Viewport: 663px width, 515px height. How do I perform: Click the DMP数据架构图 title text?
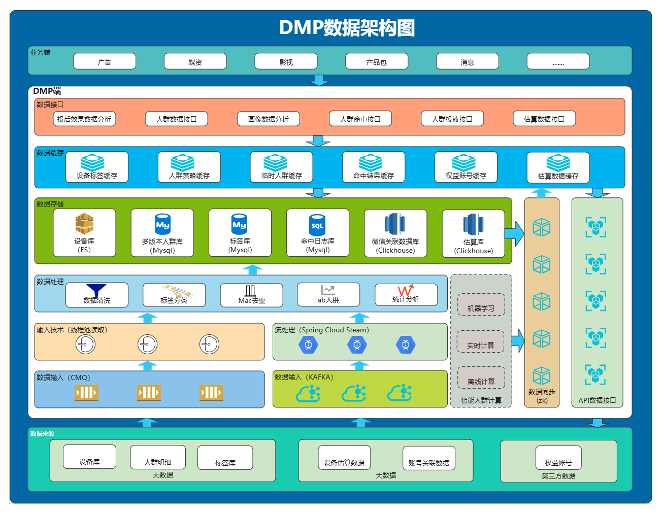pos(347,27)
